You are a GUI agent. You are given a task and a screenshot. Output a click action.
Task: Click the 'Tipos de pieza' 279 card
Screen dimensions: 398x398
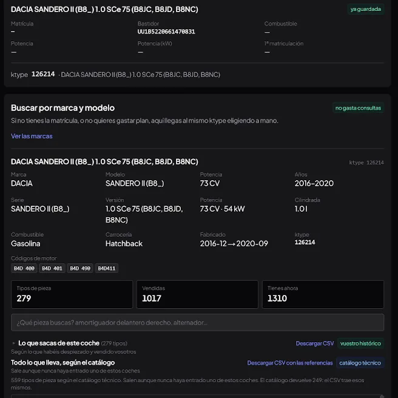pos(72,294)
